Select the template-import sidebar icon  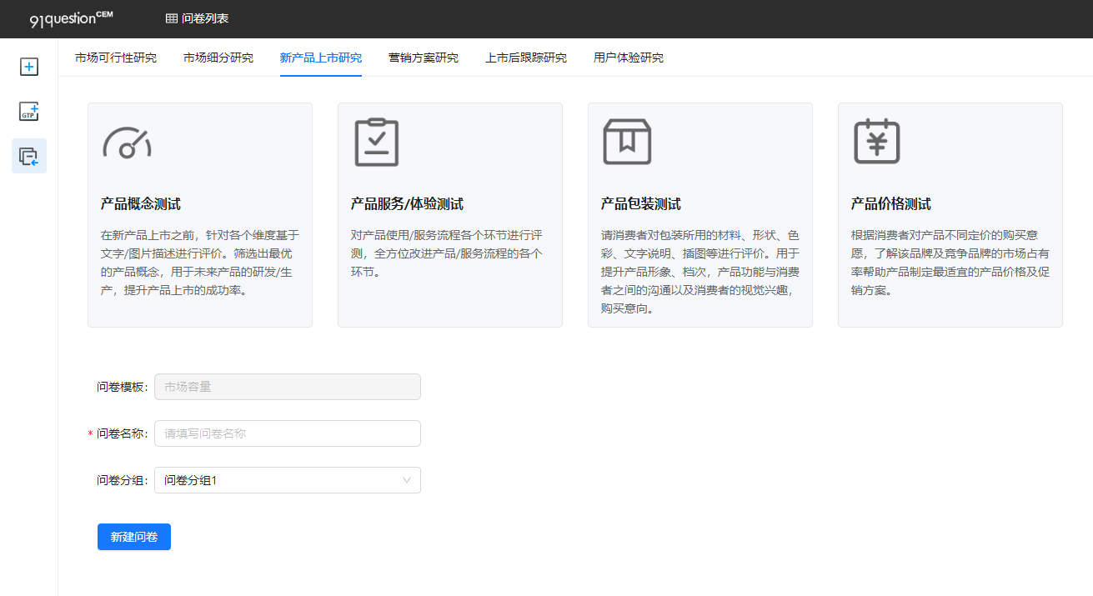tap(29, 156)
